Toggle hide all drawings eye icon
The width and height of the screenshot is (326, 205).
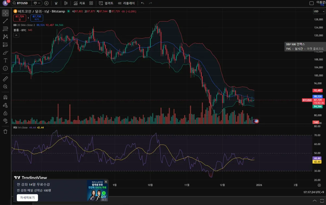point(5,121)
